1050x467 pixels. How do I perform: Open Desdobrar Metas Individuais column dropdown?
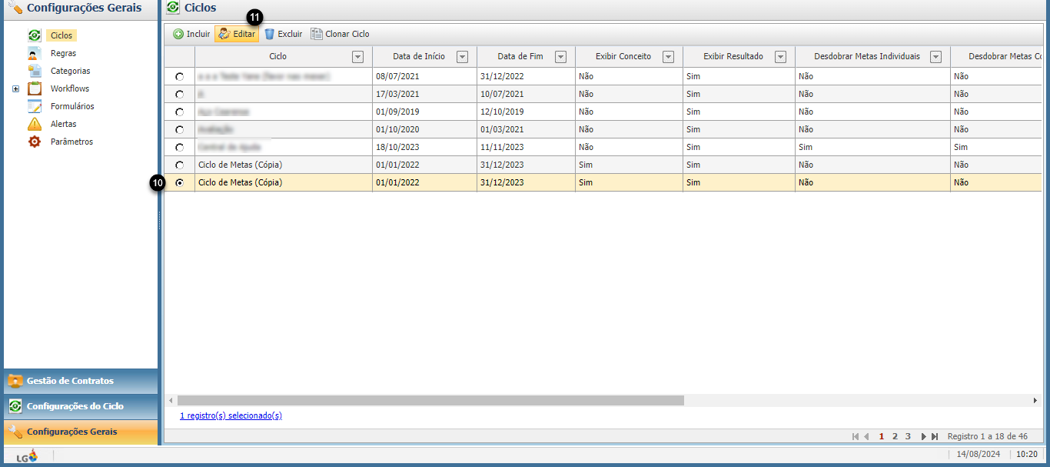tap(935, 57)
